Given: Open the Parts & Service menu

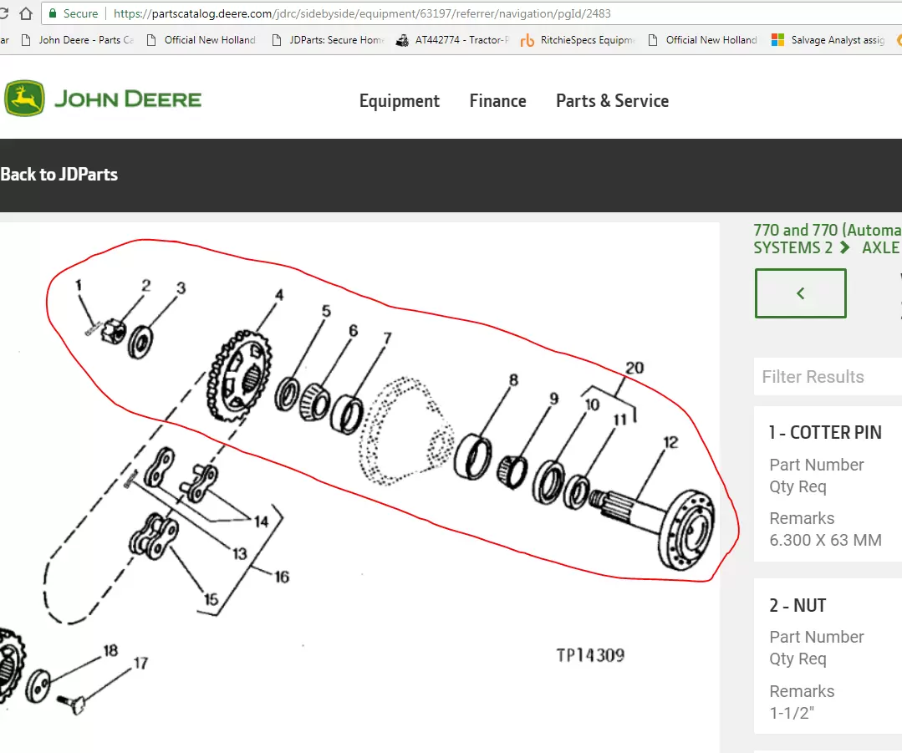Looking at the screenshot, I should tap(612, 101).
